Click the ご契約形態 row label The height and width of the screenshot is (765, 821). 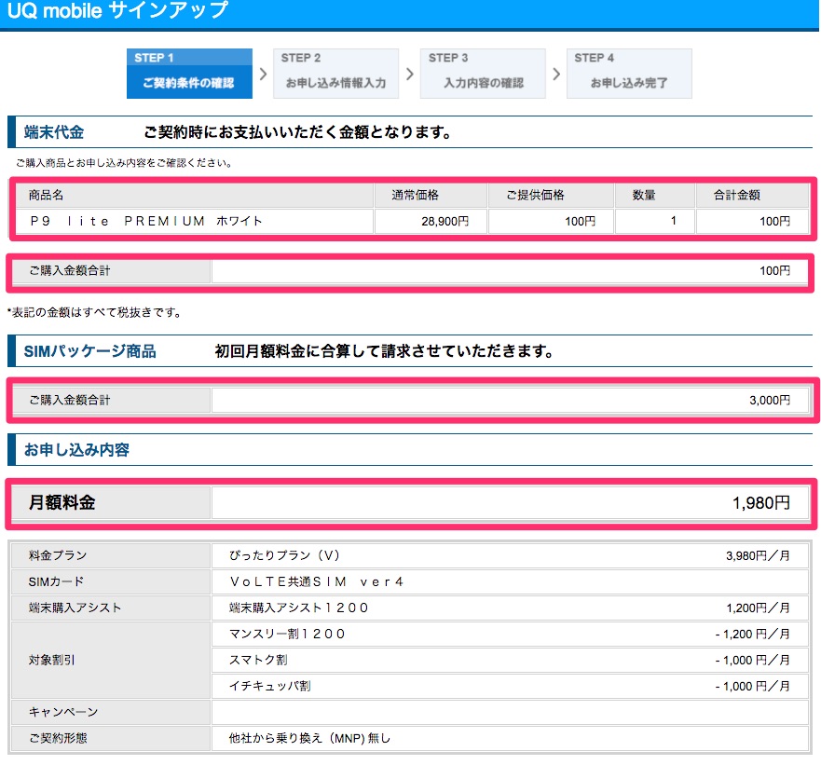pos(58,738)
